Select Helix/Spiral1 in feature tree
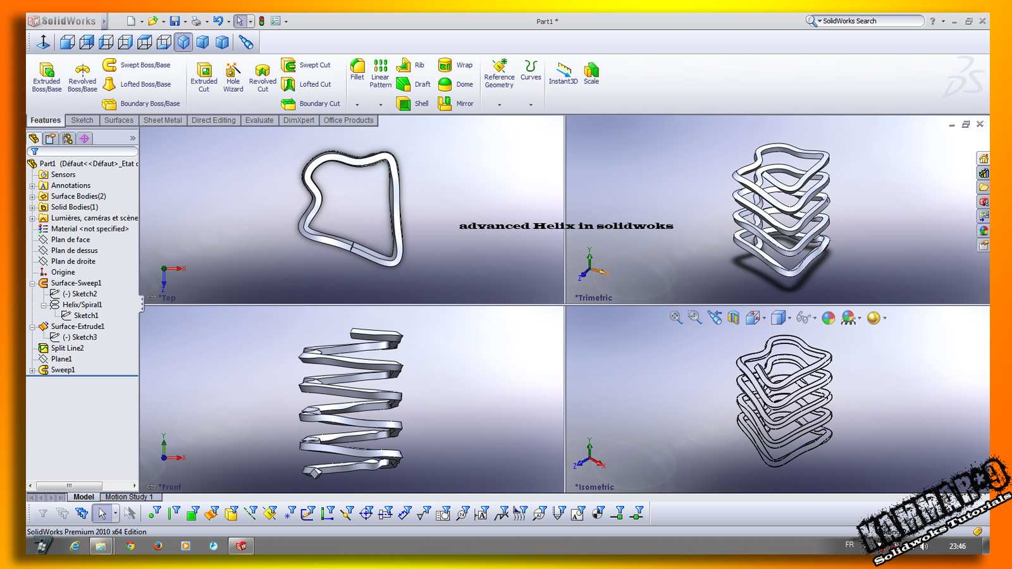 click(x=82, y=305)
